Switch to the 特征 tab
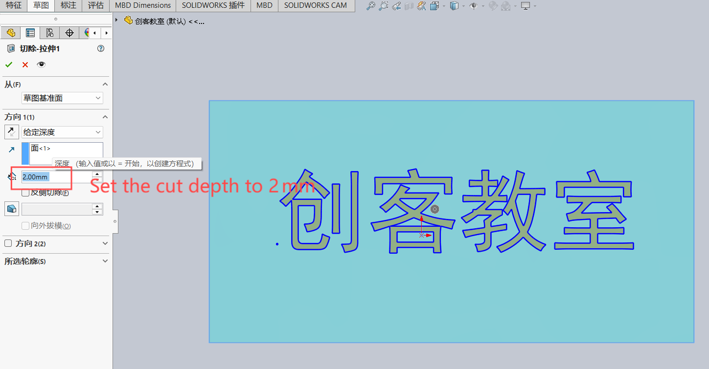709x369 pixels. click(x=14, y=5)
